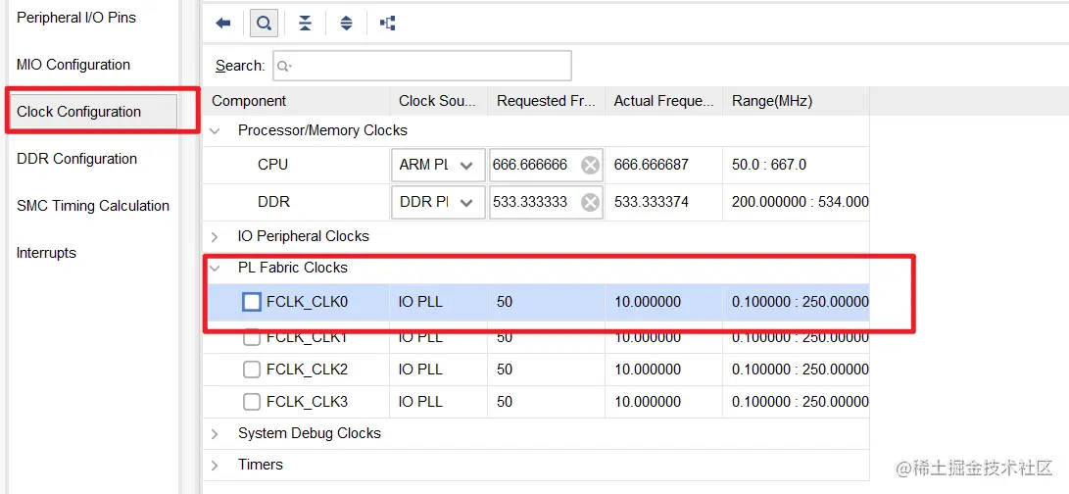Click the FCLK_CLK3 IO PLL clock source
The height and width of the screenshot is (494, 1069).
420,403
